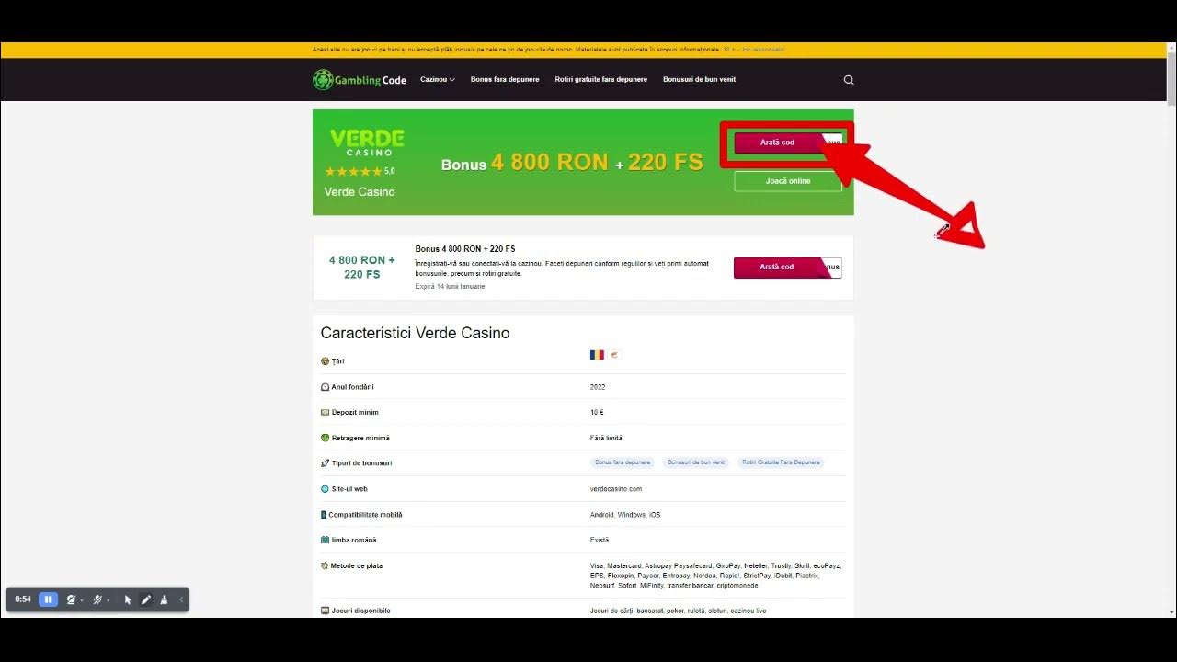This screenshot has height=662, width=1177.
Task: Pause the recording with the pause button
Action: pos(48,599)
